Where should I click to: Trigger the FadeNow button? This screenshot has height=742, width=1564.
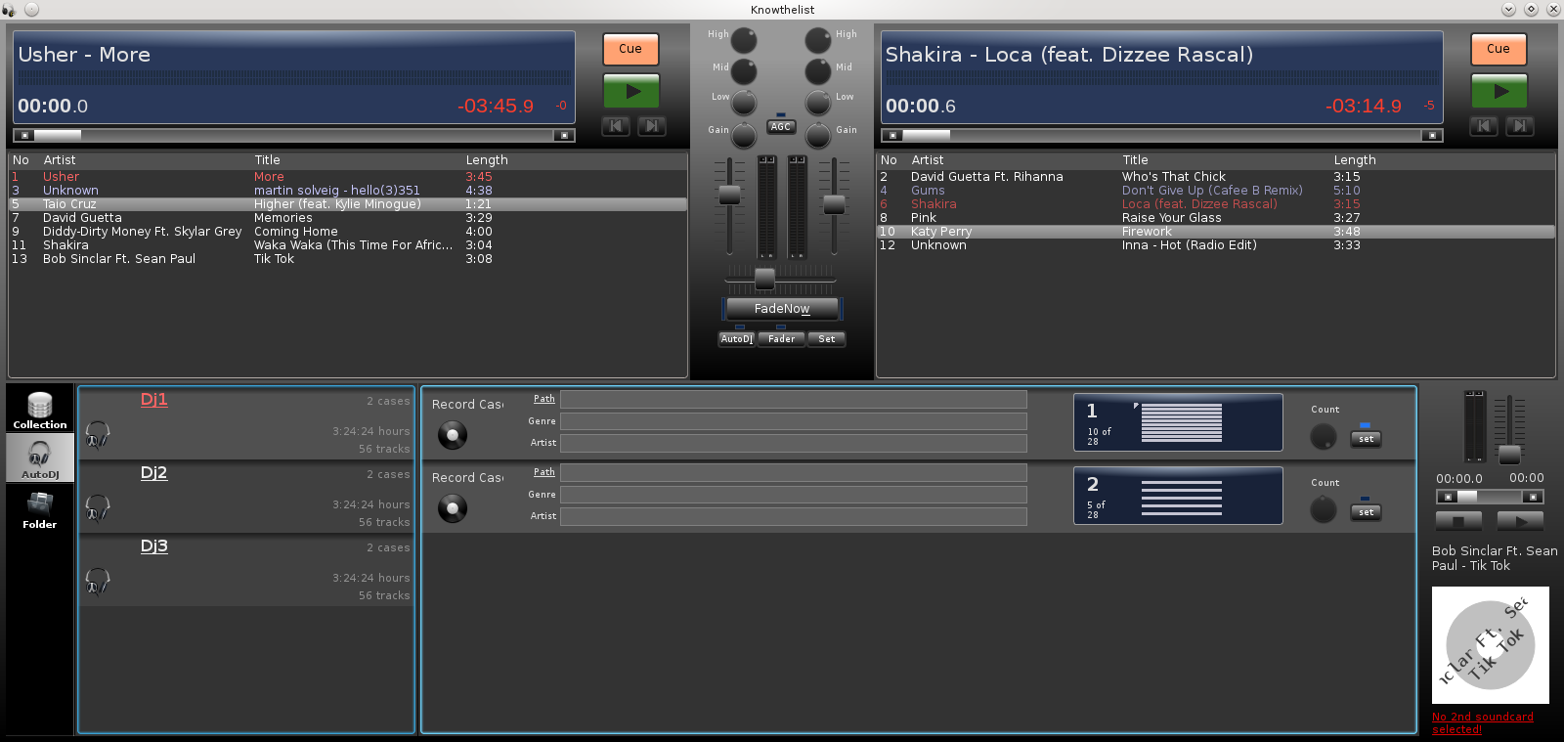click(782, 309)
